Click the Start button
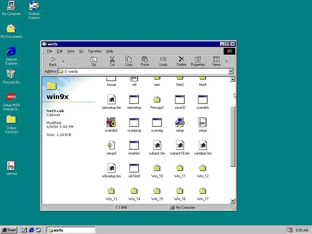Viewport: 312px width, 234px height. (9, 230)
